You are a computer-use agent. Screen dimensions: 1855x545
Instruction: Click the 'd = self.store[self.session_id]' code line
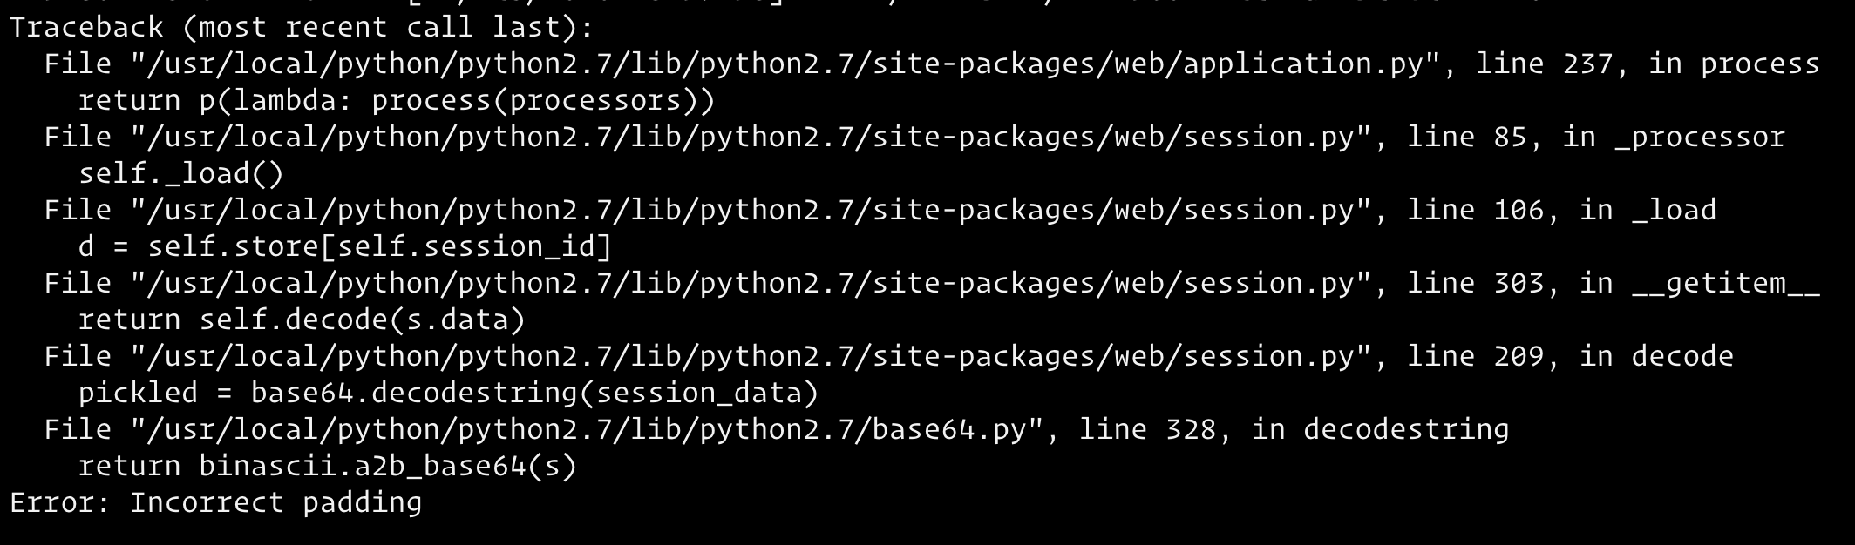(x=345, y=247)
